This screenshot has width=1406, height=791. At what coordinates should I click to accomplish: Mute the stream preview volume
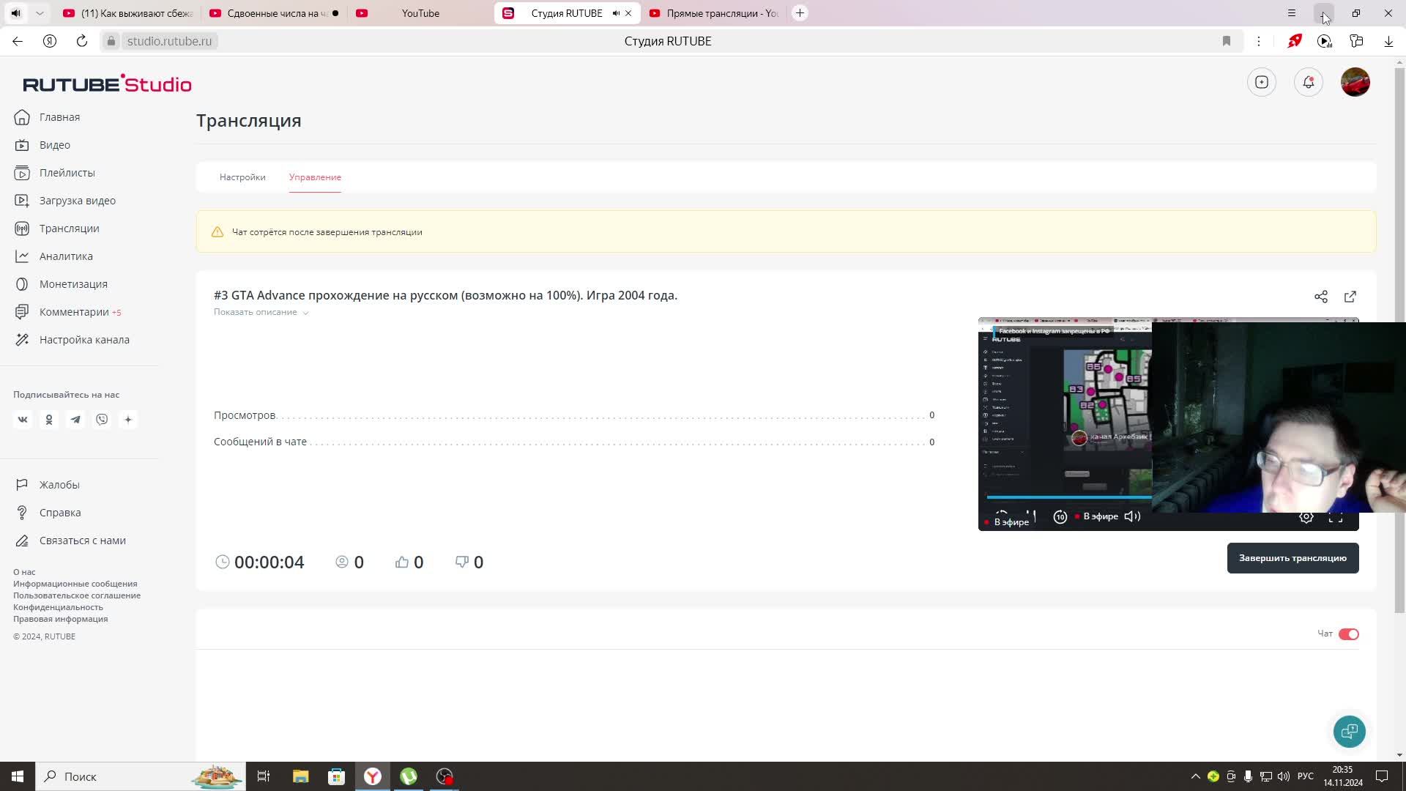(x=1132, y=516)
